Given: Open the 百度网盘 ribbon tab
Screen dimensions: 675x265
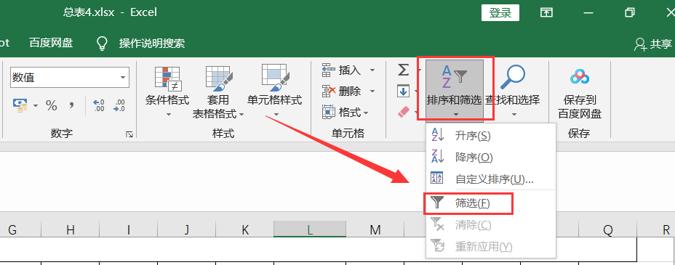Looking at the screenshot, I should coord(51,43).
